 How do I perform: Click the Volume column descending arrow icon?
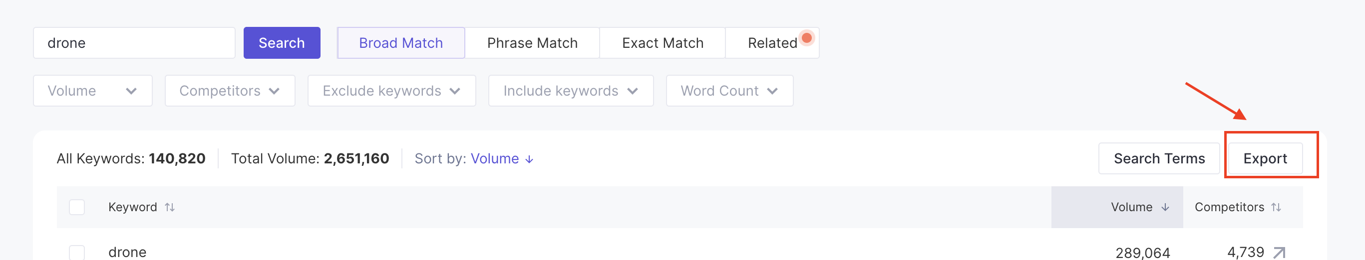pyautogui.click(x=1165, y=207)
